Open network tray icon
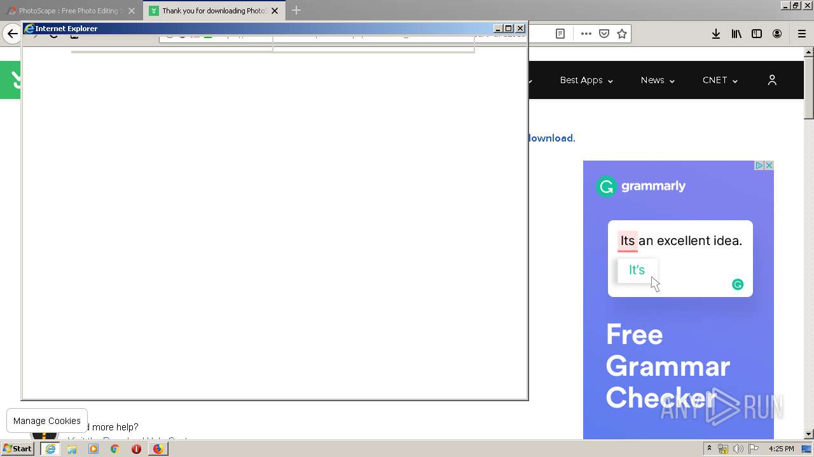The width and height of the screenshot is (814, 457). (723, 449)
